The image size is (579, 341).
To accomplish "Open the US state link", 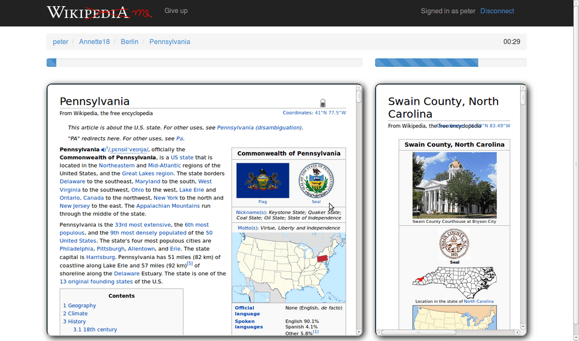I will pos(182,158).
